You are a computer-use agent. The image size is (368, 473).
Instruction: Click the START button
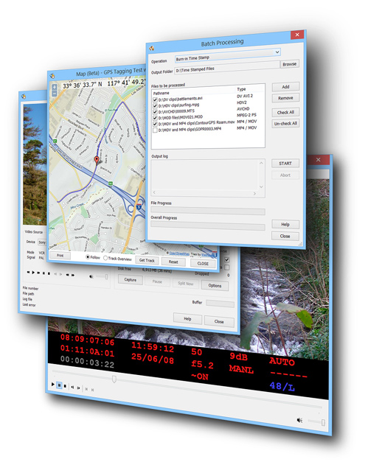point(285,164)
